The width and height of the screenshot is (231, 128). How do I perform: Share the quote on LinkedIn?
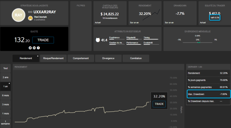[x=34, y=48]
